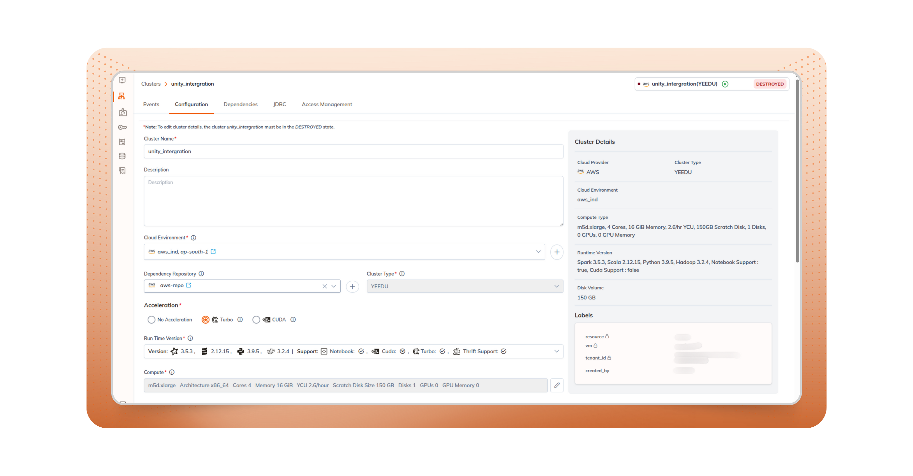Start the cluster using the green play button
This screenshot has height=476, width=913.
725,84
